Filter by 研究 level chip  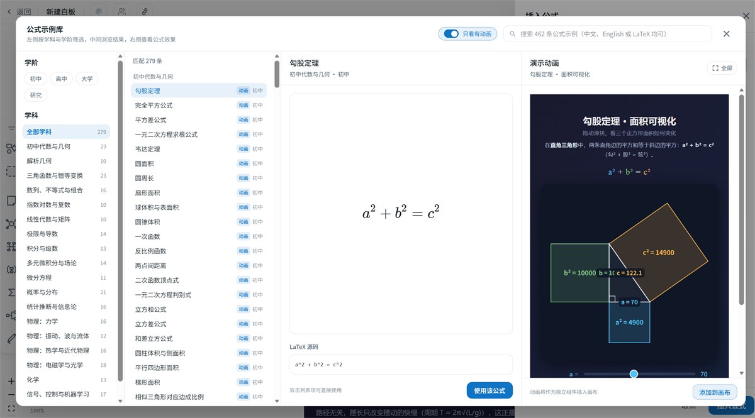tap(35, 95)
